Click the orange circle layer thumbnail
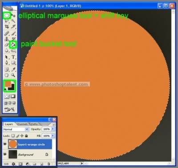The image size is (178, 168). click(13, 144)
